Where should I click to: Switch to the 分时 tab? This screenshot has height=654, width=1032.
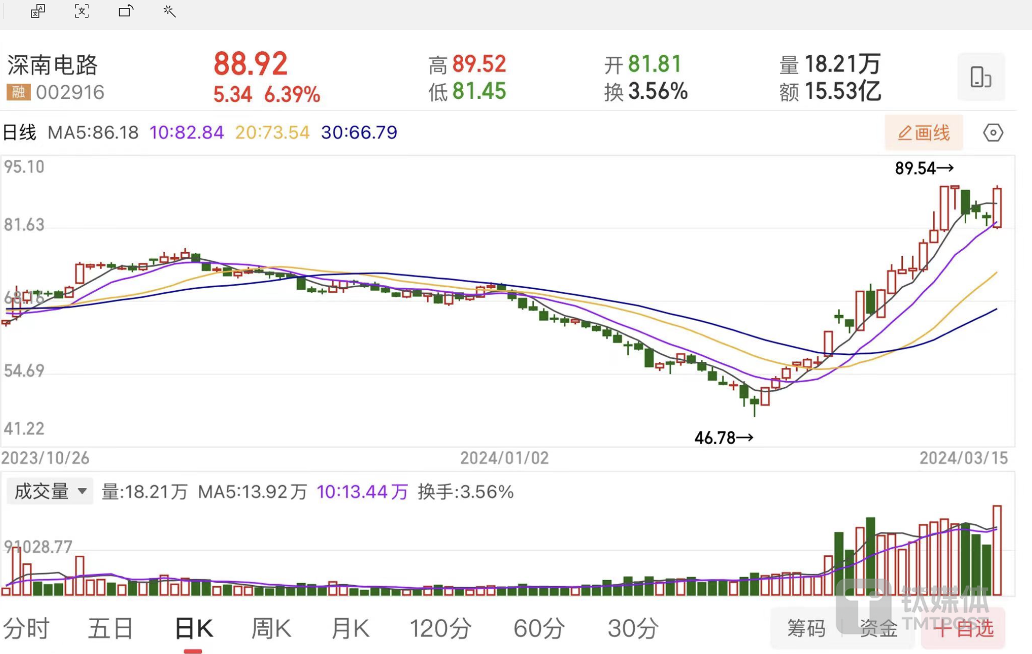pos(26,628)
